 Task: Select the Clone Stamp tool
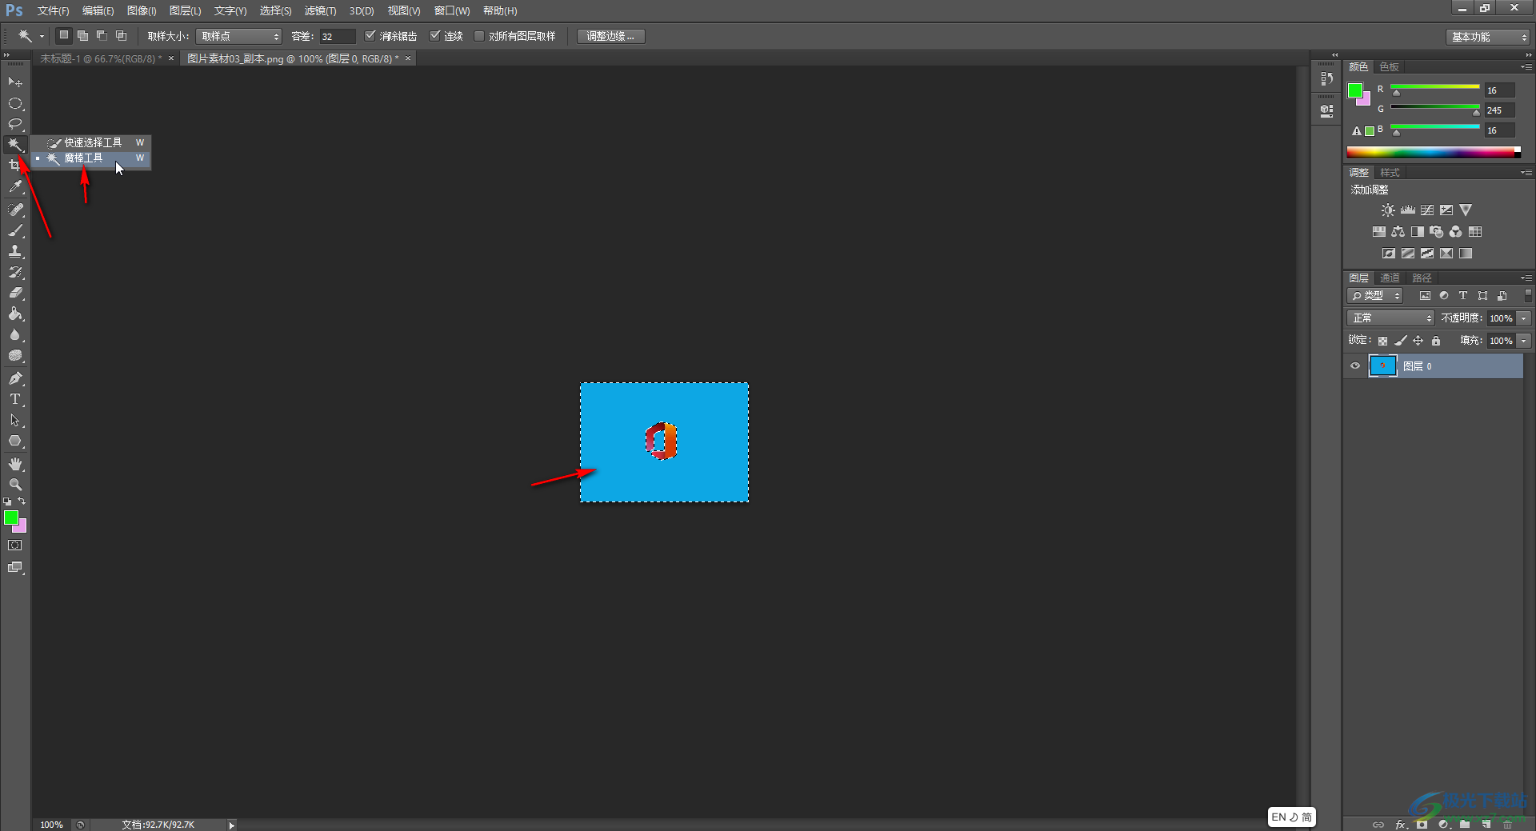15,251
